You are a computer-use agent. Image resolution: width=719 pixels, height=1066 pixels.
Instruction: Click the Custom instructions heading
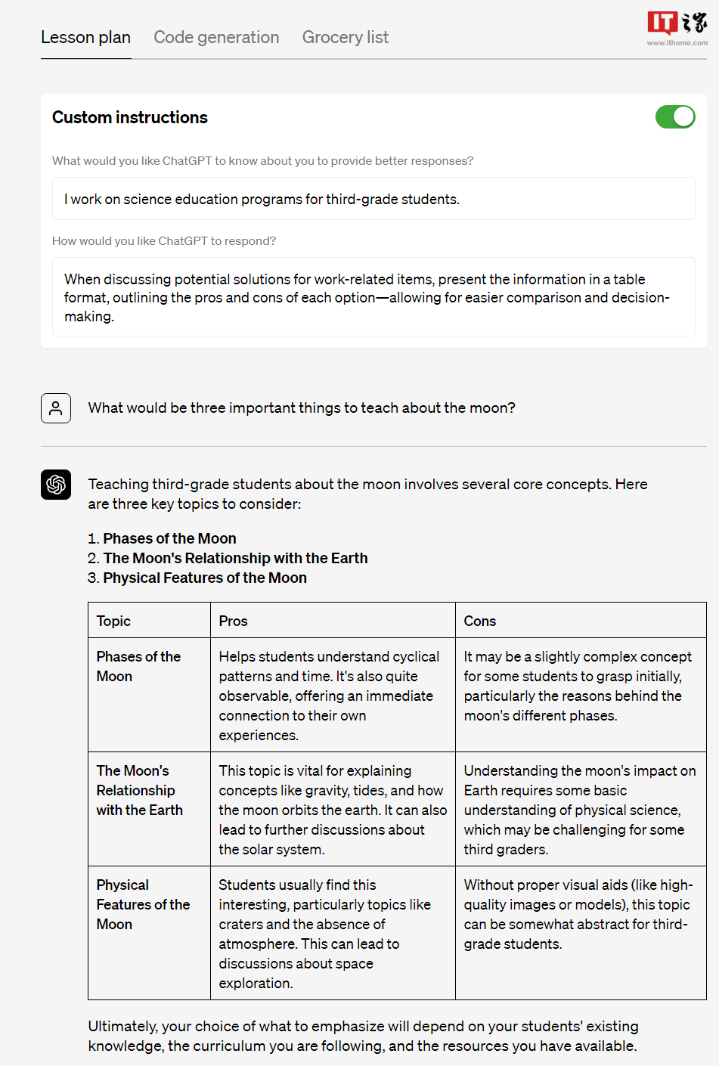pos(130,118)
